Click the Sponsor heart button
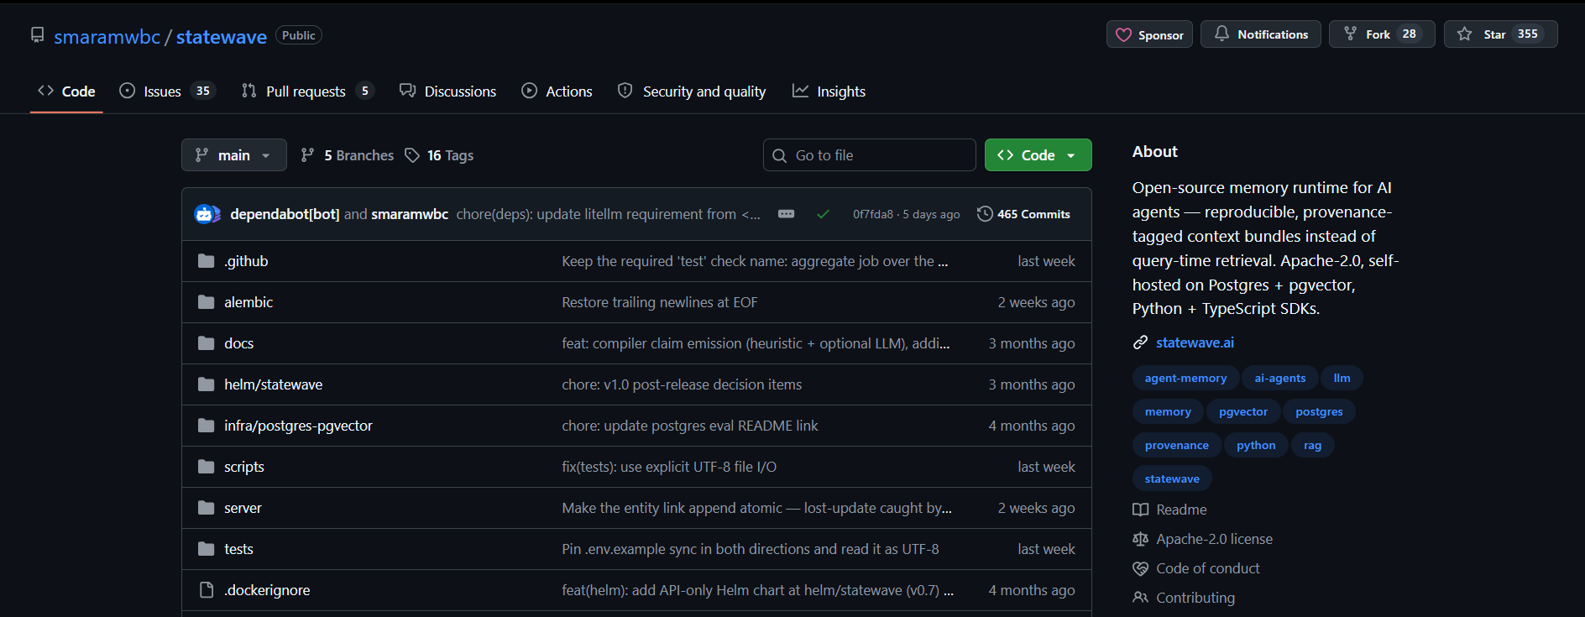Screen dimensions: 1585x617 (1148, 34)
